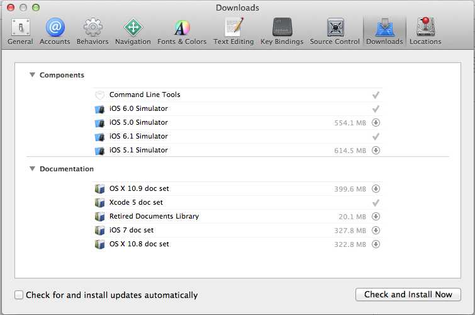Open the Locations joystick icon
Viewport: 475px width, 315px height.
[426, 26]
